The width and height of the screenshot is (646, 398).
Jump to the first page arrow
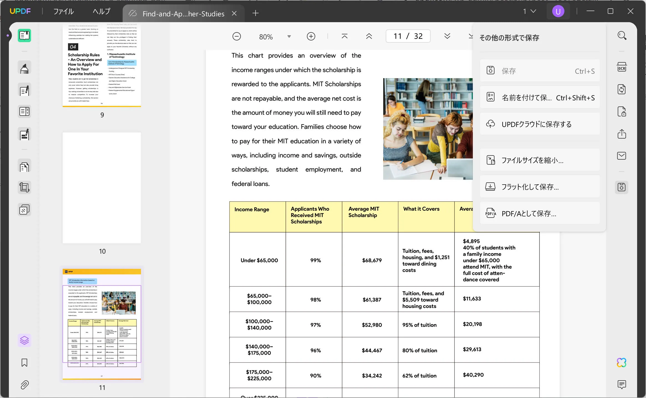coord(345,36)
